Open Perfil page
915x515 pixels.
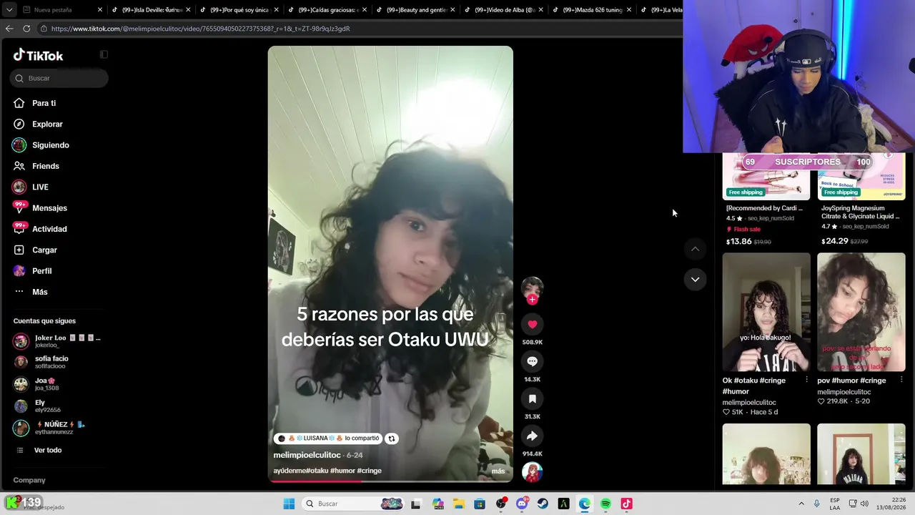tap(41, 271)
